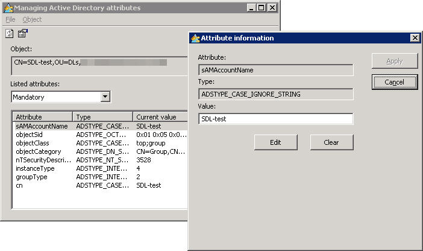Select the groupType attribute row
Viewport: 423px width, 251px height.
(100, 177)
